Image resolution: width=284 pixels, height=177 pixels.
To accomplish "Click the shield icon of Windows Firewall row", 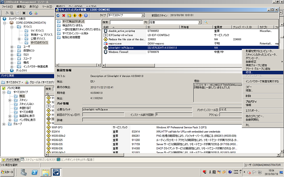I will [x=105, y=52].
